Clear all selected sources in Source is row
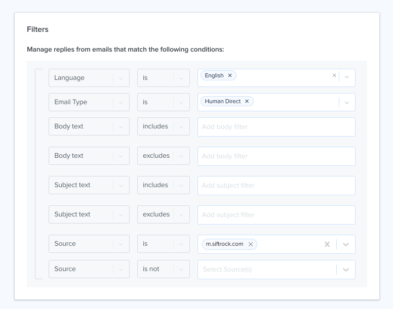Viewport: 393px width, 309px height. [x=327, y=244]
